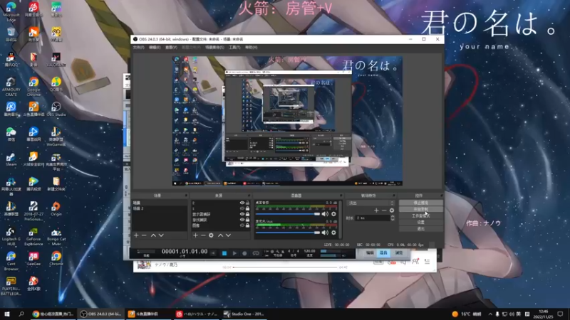Image resolution: width=570 pixels, height=320 pixels.
Task: Open the View menu in OBS
Action: (171, 48)
